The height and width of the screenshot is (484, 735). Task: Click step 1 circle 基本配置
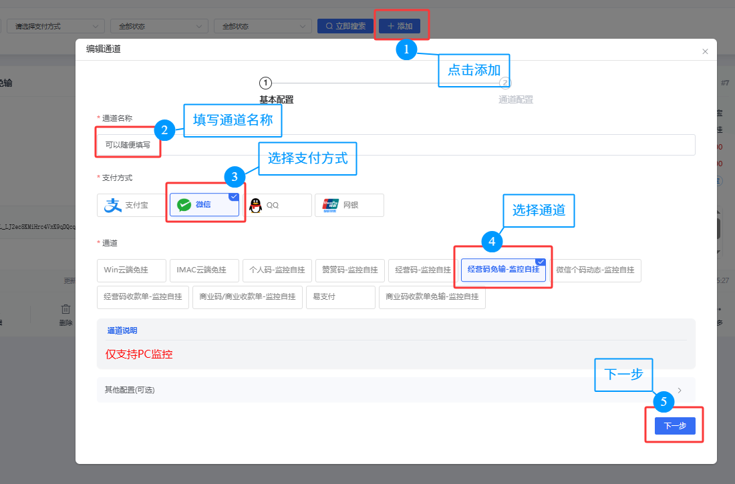pyautogui.click(x=265, y=83)
